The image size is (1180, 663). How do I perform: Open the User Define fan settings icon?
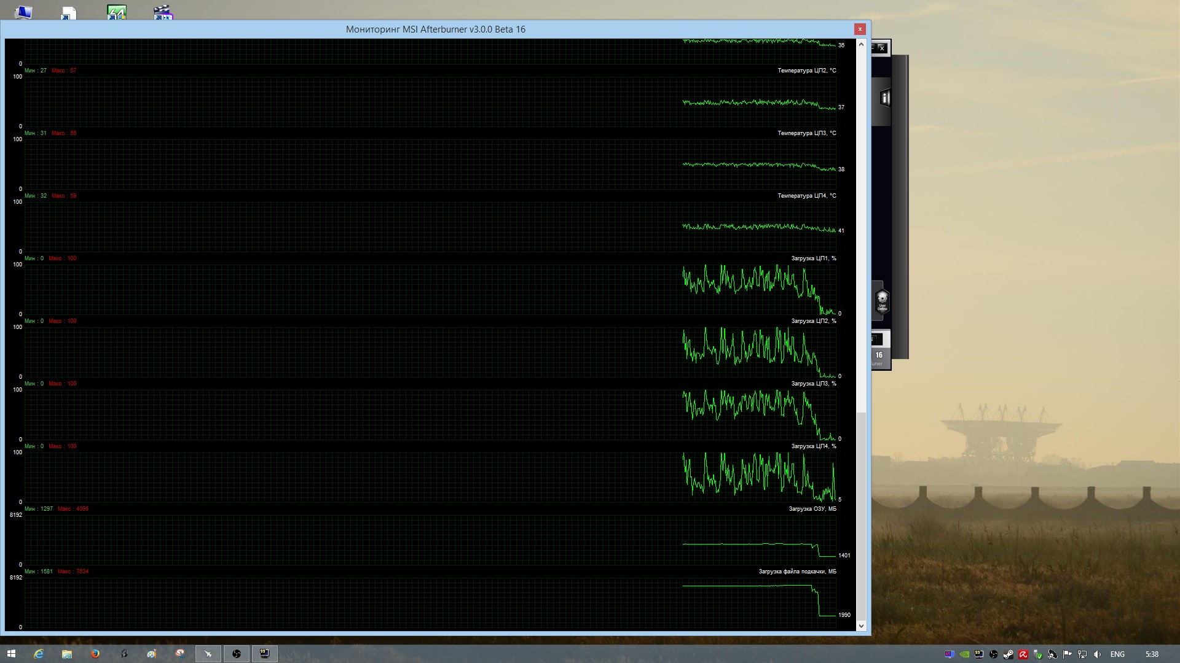tap(882, 300)
